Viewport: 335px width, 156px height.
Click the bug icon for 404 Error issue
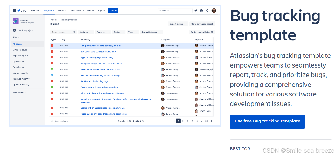(52, 81)
